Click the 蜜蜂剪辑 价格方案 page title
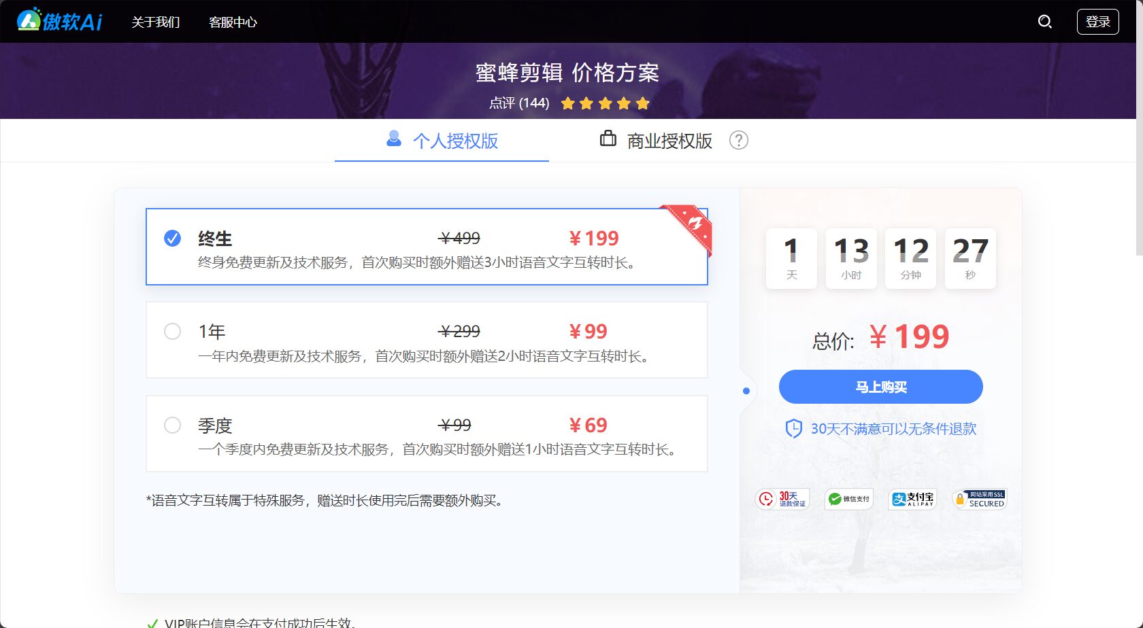Screen dimensions: 1143x628 567,73
